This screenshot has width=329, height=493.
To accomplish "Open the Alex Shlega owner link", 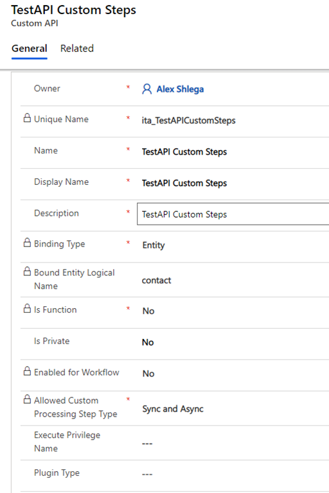I will click(180, 89).
